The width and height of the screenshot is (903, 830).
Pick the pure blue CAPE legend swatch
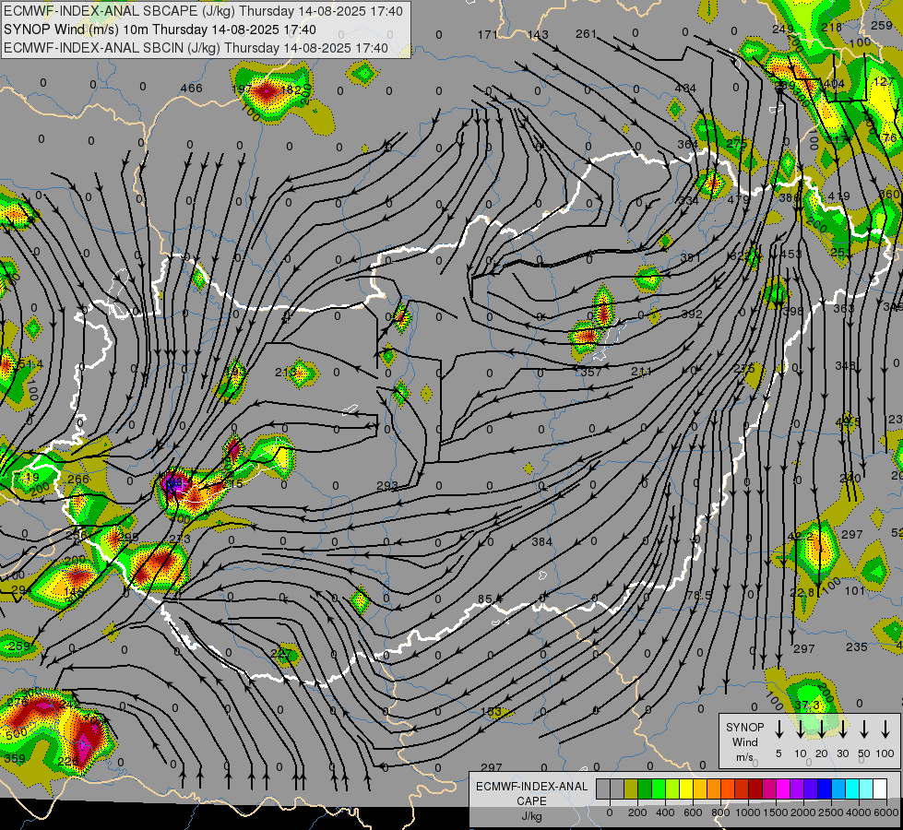(824, 789)
